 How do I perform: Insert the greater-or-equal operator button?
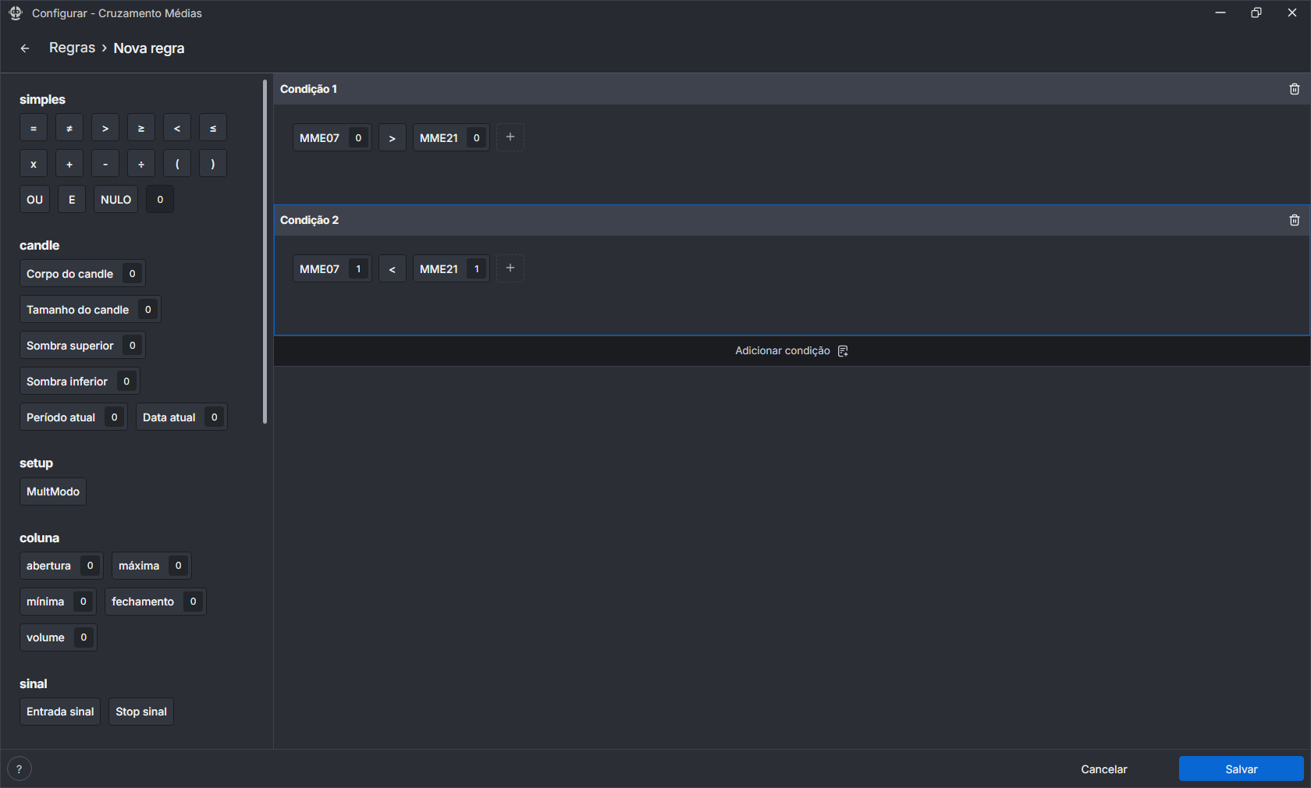pyautogui.click(x=141, y=128)
